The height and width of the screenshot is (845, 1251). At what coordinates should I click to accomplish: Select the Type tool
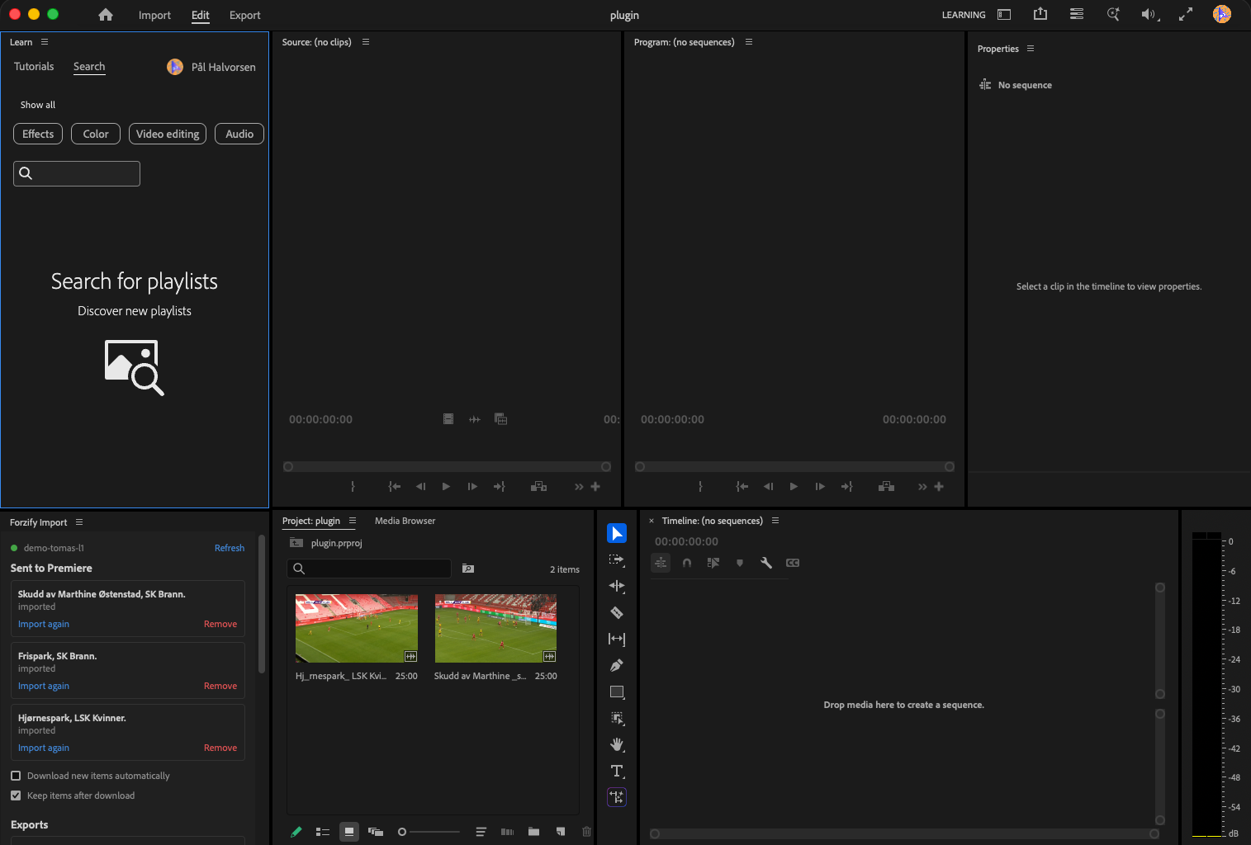(x=617, y=771)
